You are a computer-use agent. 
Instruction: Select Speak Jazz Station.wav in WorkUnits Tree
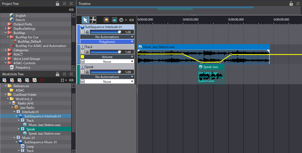(45, 133)
